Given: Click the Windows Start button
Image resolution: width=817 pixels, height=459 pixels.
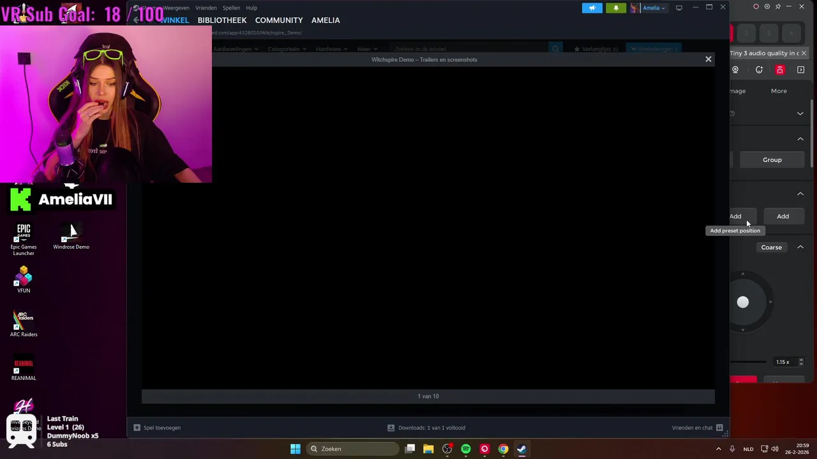Looking at the screenshot, I should tap(295, 449).
